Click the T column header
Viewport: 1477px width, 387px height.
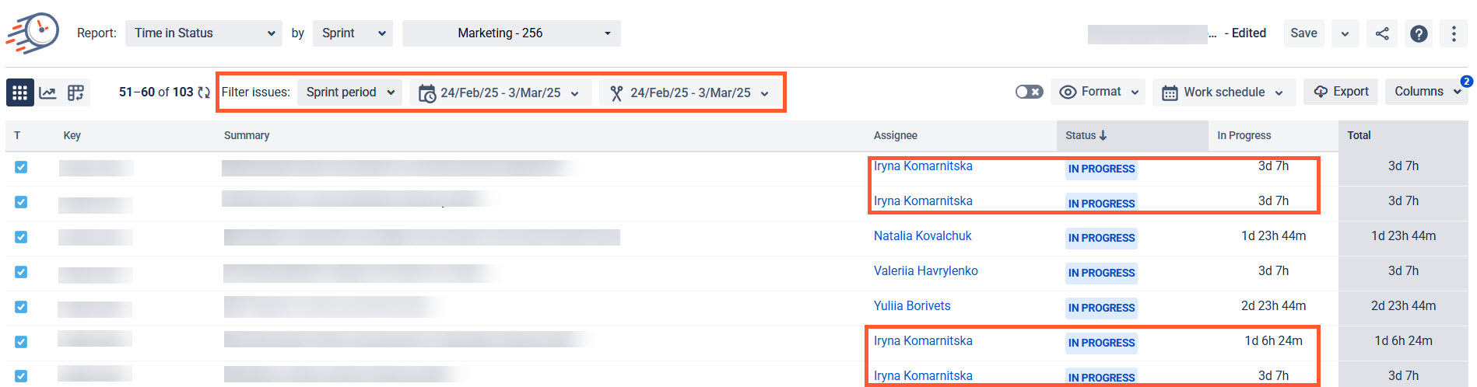pos(17,135)
